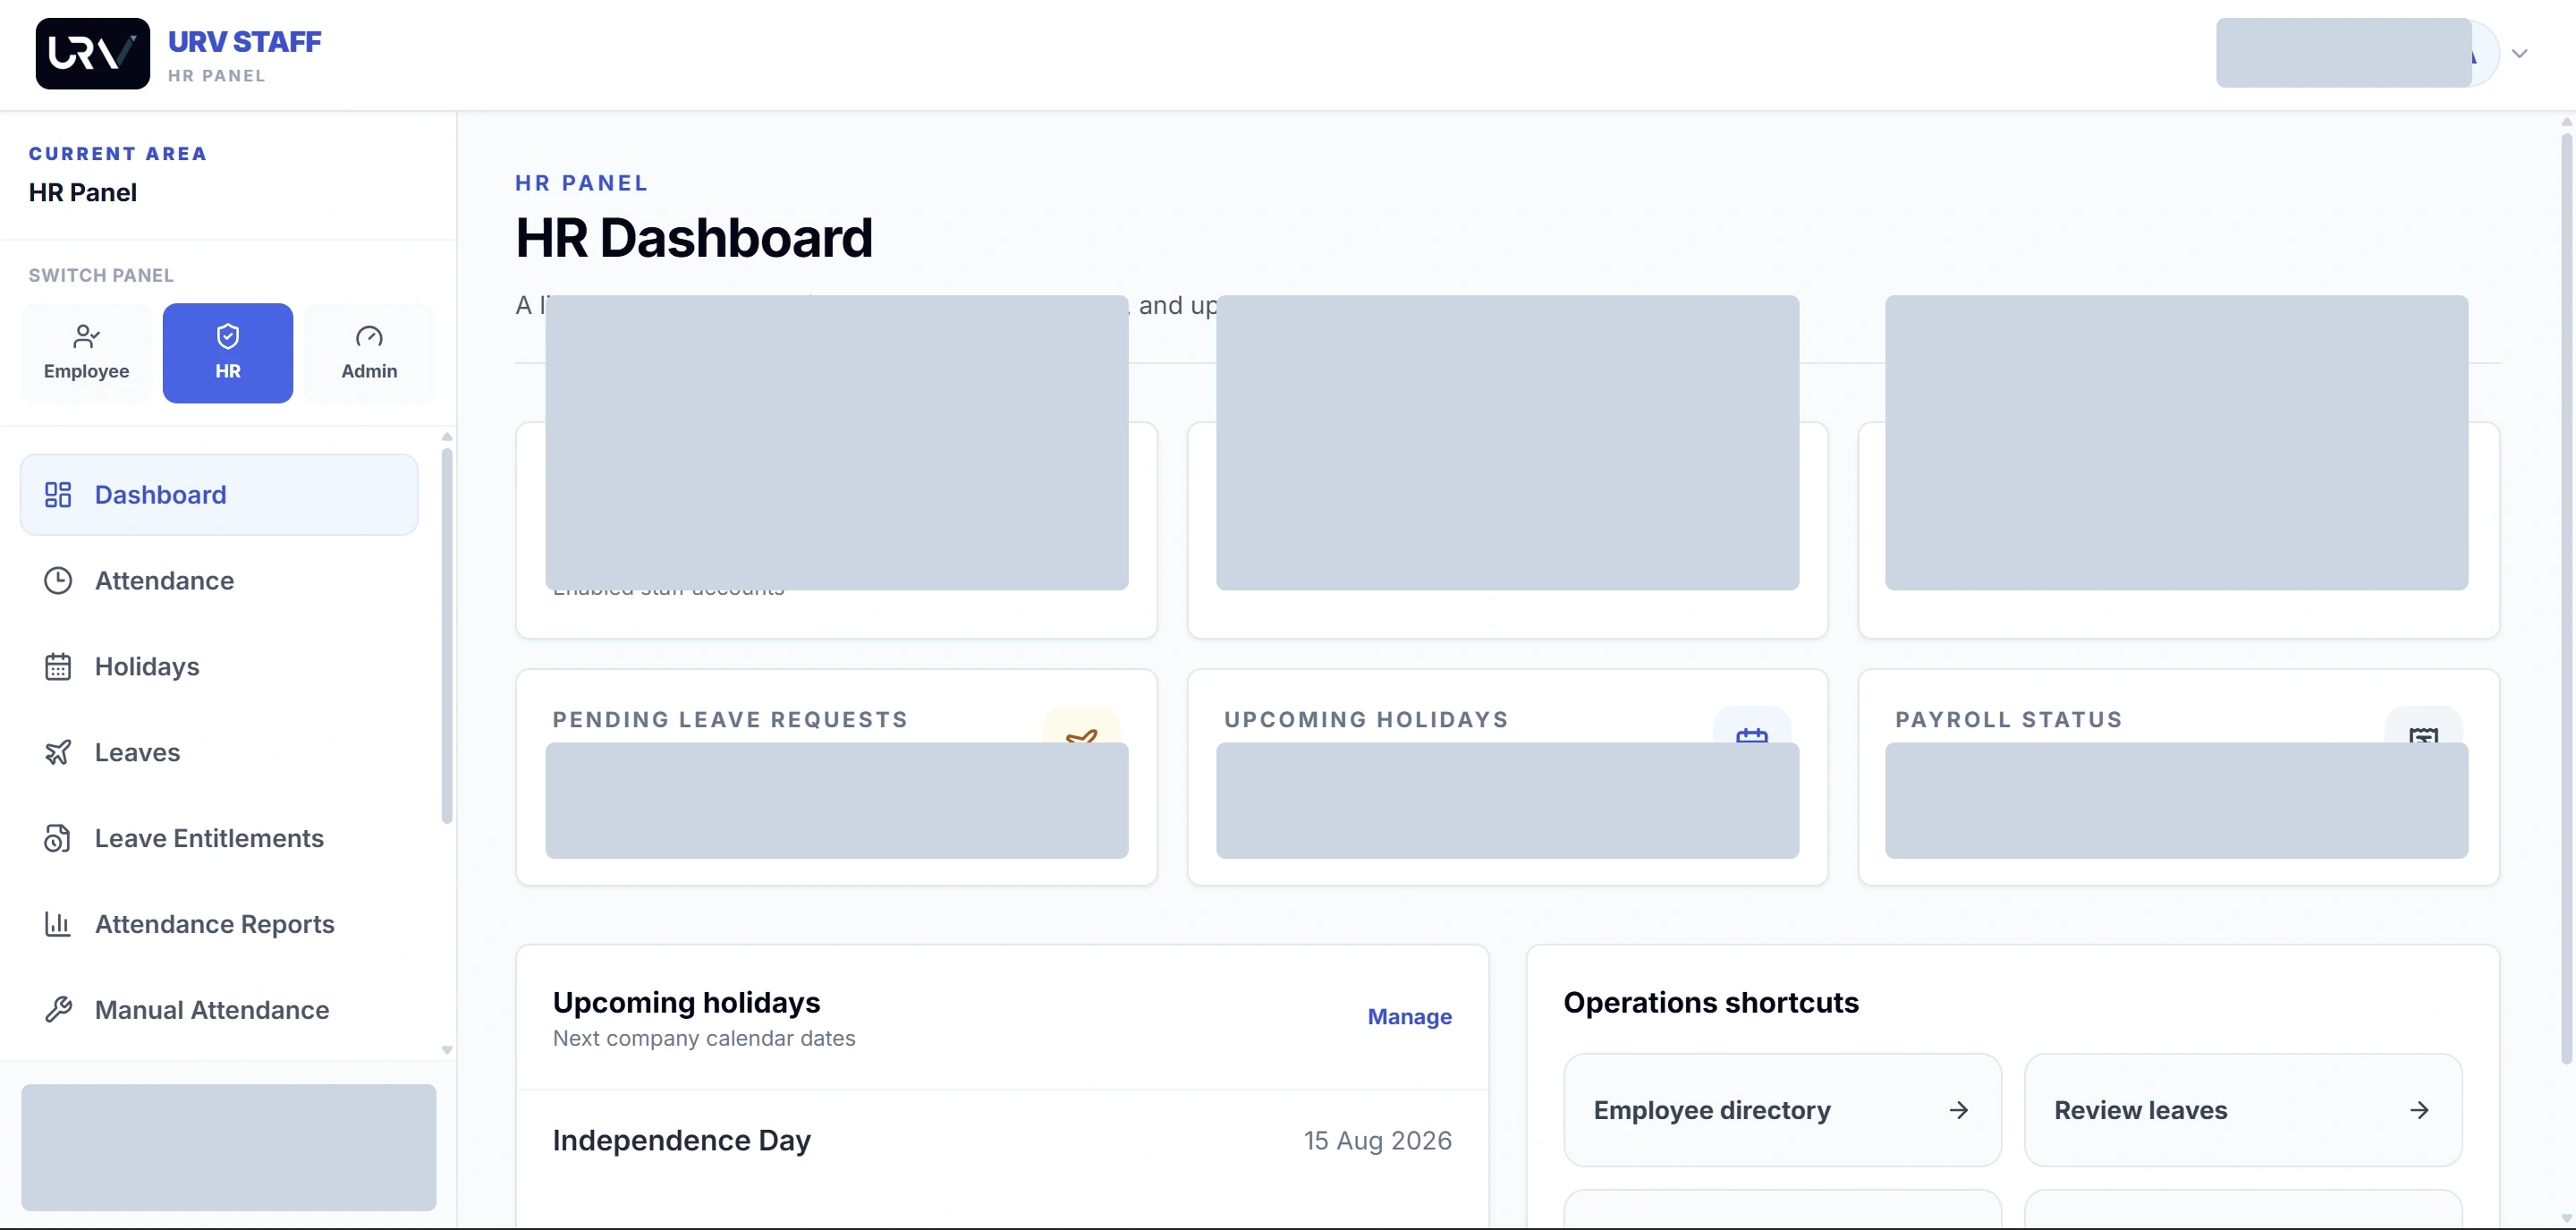Image resolution: width=2576 pixels, height=1230 pixels.
Task: Click Manage link in Upcoming holidays
Action: coord(1409,1016)
